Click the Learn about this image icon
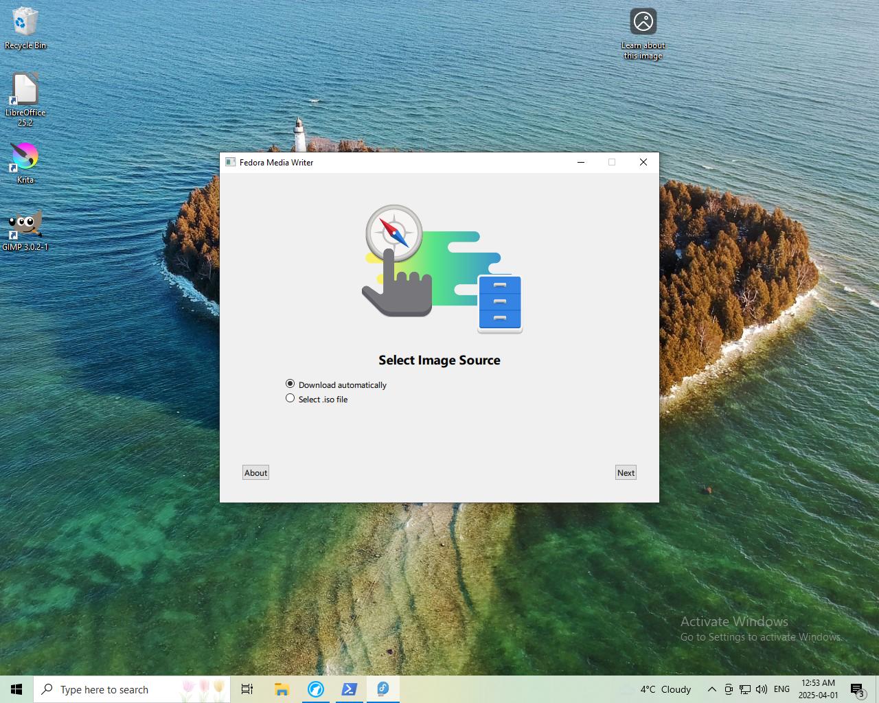 click(643, 34)
